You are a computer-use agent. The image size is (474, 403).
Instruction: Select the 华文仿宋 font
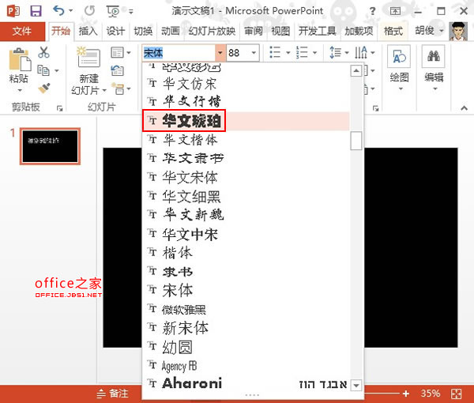(x=246, y=84)
